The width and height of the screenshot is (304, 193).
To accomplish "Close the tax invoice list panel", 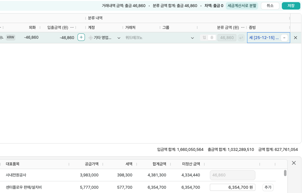I will pyautogui.click(x=294, y=163).
